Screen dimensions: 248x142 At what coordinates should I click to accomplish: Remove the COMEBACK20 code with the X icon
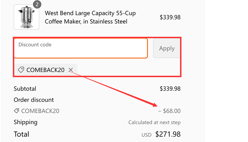71,70
